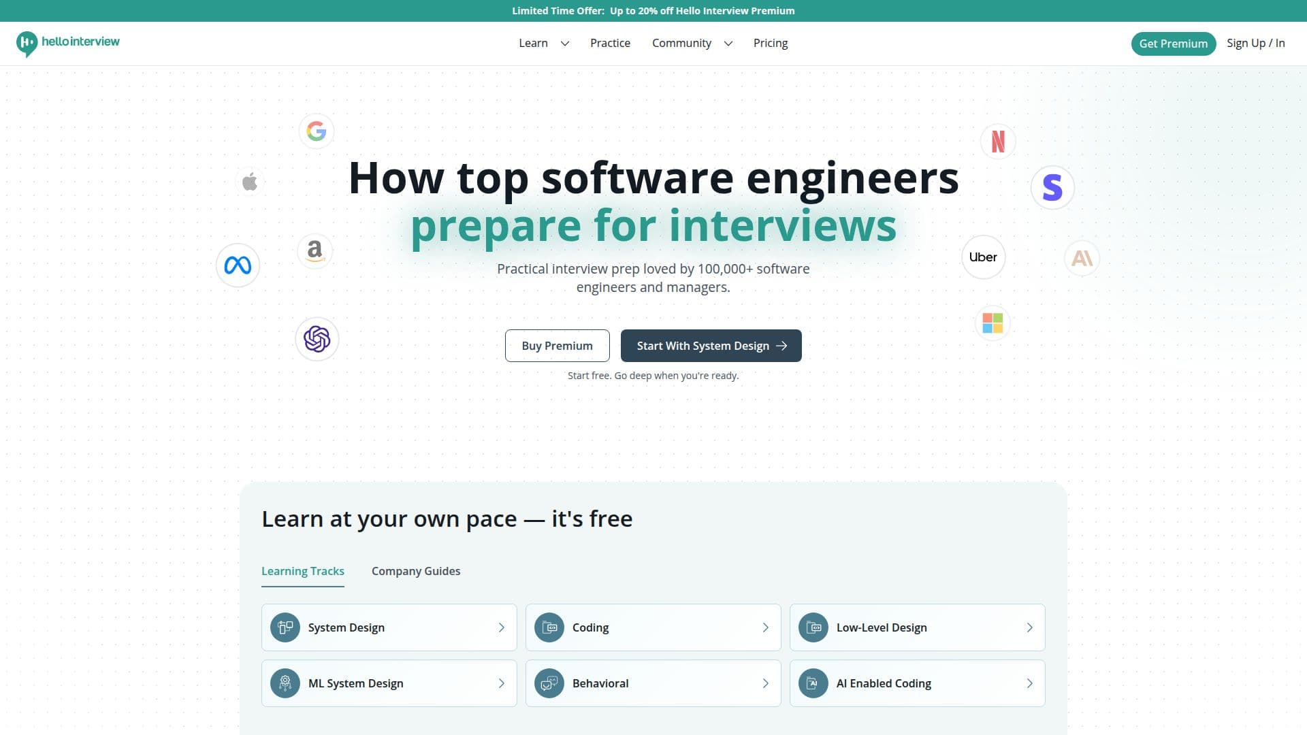1307x735 pixels.
Task: Open ML System Design via its chevron
Action: pos(502,683)
